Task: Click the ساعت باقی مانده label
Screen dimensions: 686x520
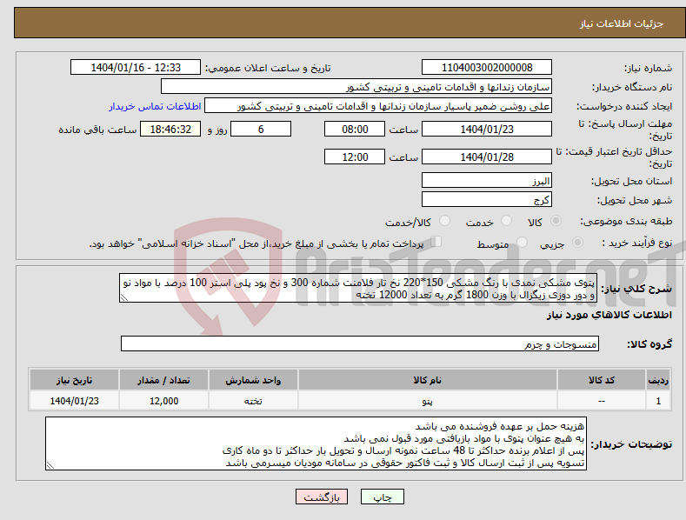Action: [x=97, y=130]
